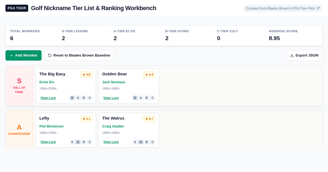328x172 pixels.
Task: Click the plus icon in Add Moniker
Action: [x=11, y=55]
